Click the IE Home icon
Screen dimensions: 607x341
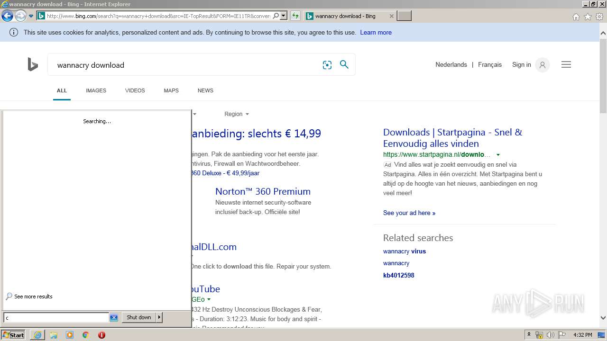576,17
